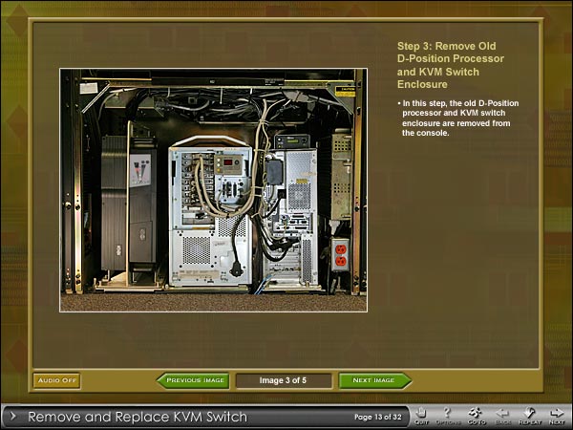Viewport: 573px width, 430px height.
Task: Click the red power outlet in photo
Action: point(339,255)
